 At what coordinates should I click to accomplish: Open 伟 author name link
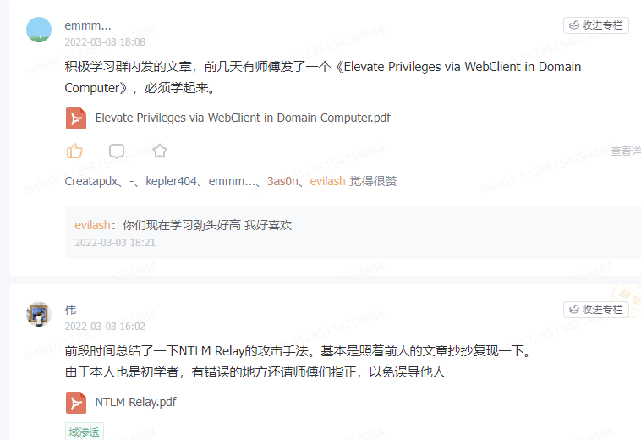pos(70,310)
